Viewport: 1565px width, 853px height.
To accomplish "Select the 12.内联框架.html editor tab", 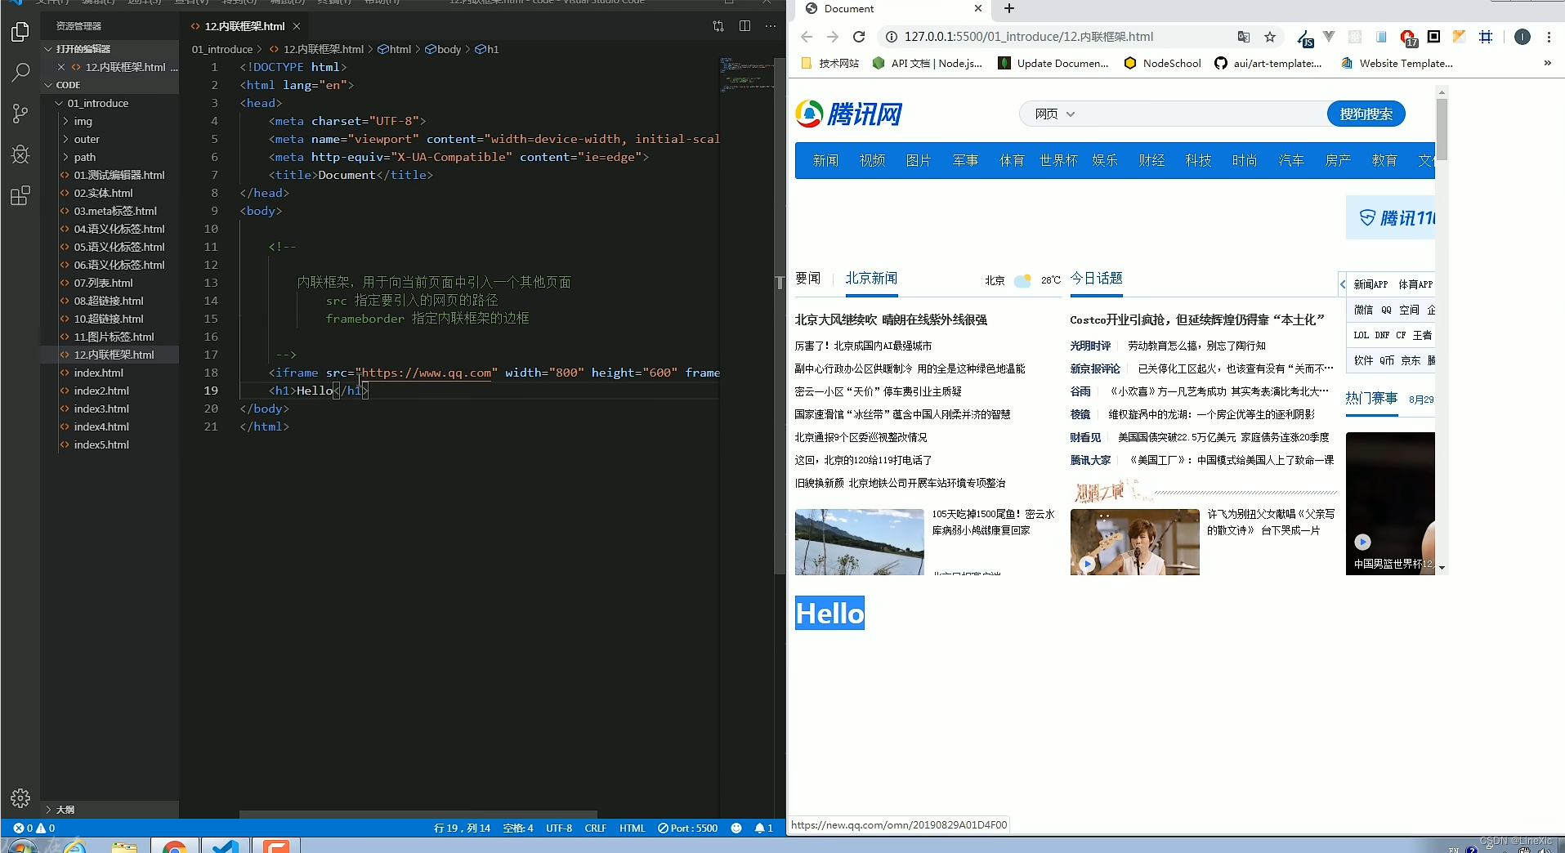I will (x=244, y=26).
